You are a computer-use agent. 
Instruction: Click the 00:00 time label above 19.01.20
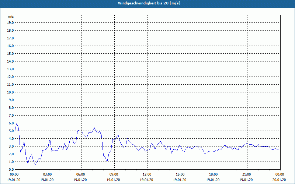[14, 174]
